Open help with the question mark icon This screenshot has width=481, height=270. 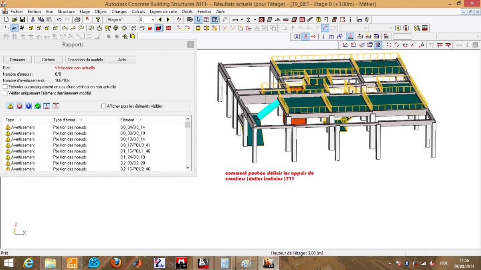[x=98, y=19]
